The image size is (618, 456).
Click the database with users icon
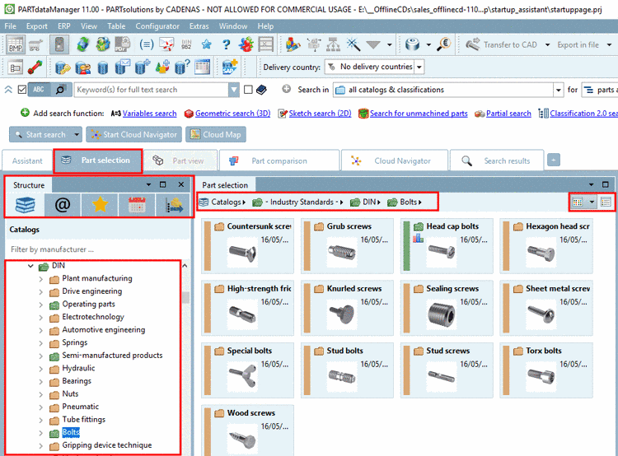tap(82, 67)
